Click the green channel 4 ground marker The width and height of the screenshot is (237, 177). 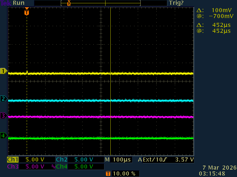(x=3, y=136)
